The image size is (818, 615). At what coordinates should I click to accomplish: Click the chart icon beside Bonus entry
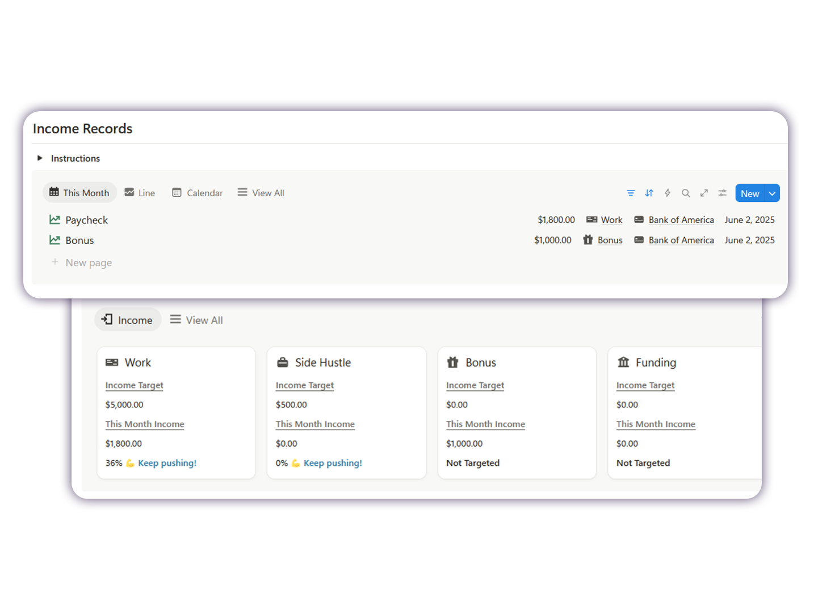[54, 241]
